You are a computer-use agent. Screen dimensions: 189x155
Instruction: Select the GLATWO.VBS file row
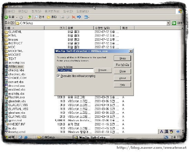(64, 117)
